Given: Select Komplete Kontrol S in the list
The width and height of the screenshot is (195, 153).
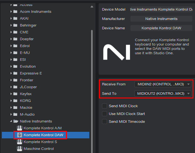Looking at the screenshot, I should pos(40,142).
